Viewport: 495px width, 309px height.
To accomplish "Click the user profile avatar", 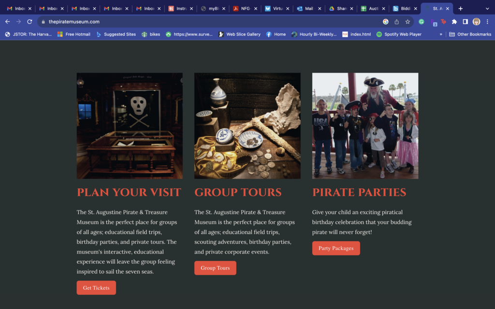I will click(x=476, y=22).
